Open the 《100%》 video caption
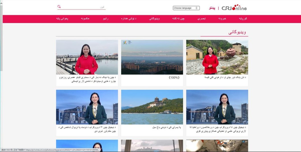The image size is (301, 152). pos(175,78)
